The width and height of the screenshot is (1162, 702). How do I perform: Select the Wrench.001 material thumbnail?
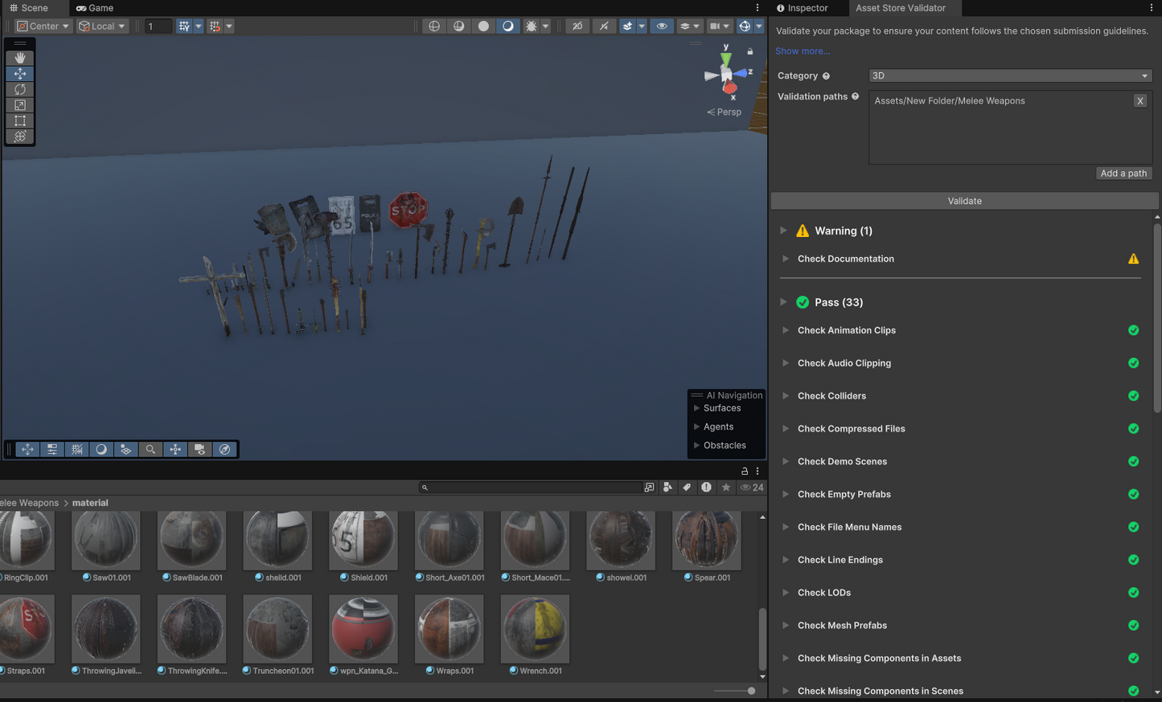point(535,629)
